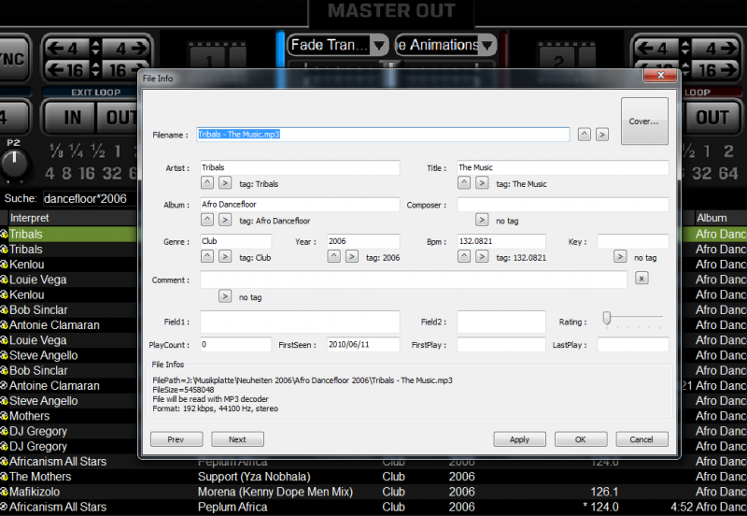
Task: Click the right-arrow button beside 'tag: 132.0821'
Action: 482,257
